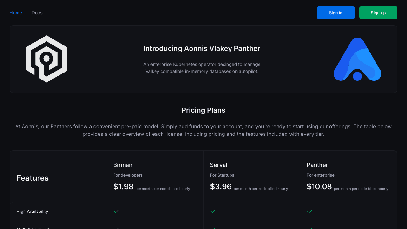Image resolution: width=407 pixels, height=229 pixels.
Task: Click the $3.96 Serval price
Action: (221, 187)
